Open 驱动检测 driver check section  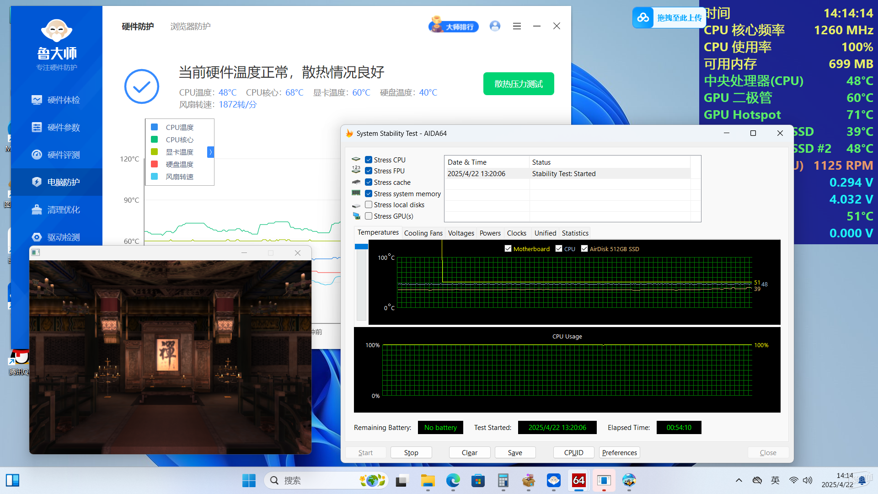click(x=56, y=237)
